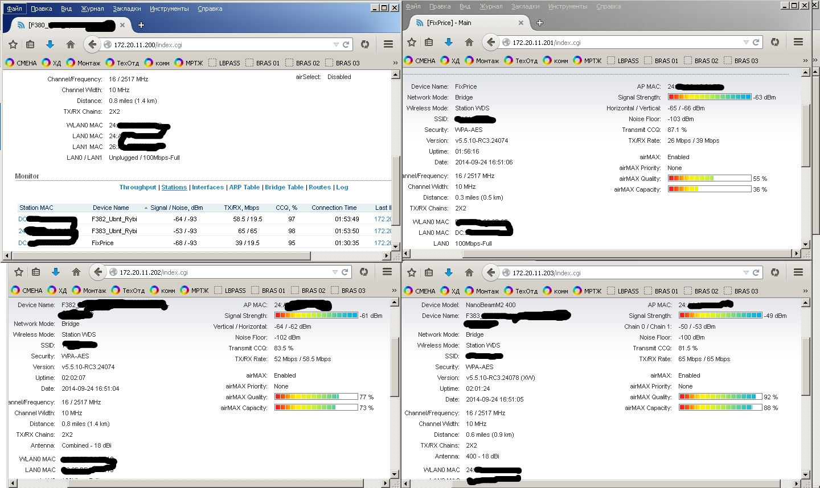
Task: Close the F380 tab
Action: [x=122, y=25]
